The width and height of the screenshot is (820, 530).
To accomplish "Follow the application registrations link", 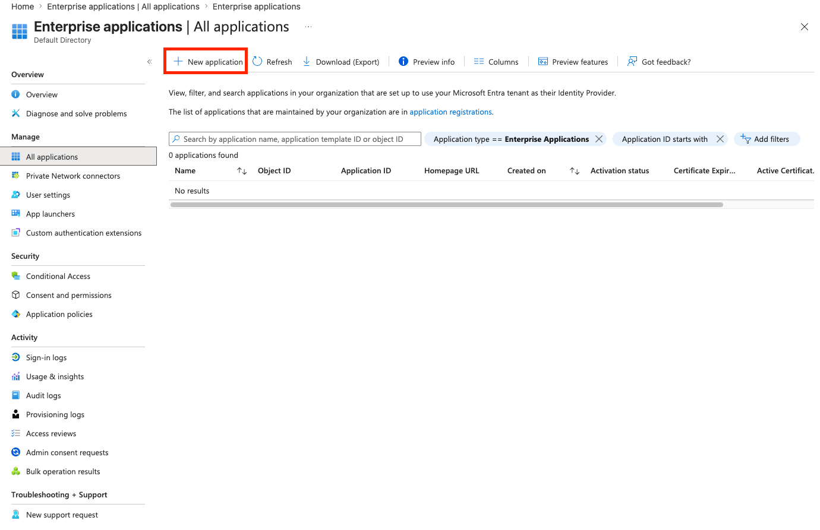I will [x=450, y=112].
